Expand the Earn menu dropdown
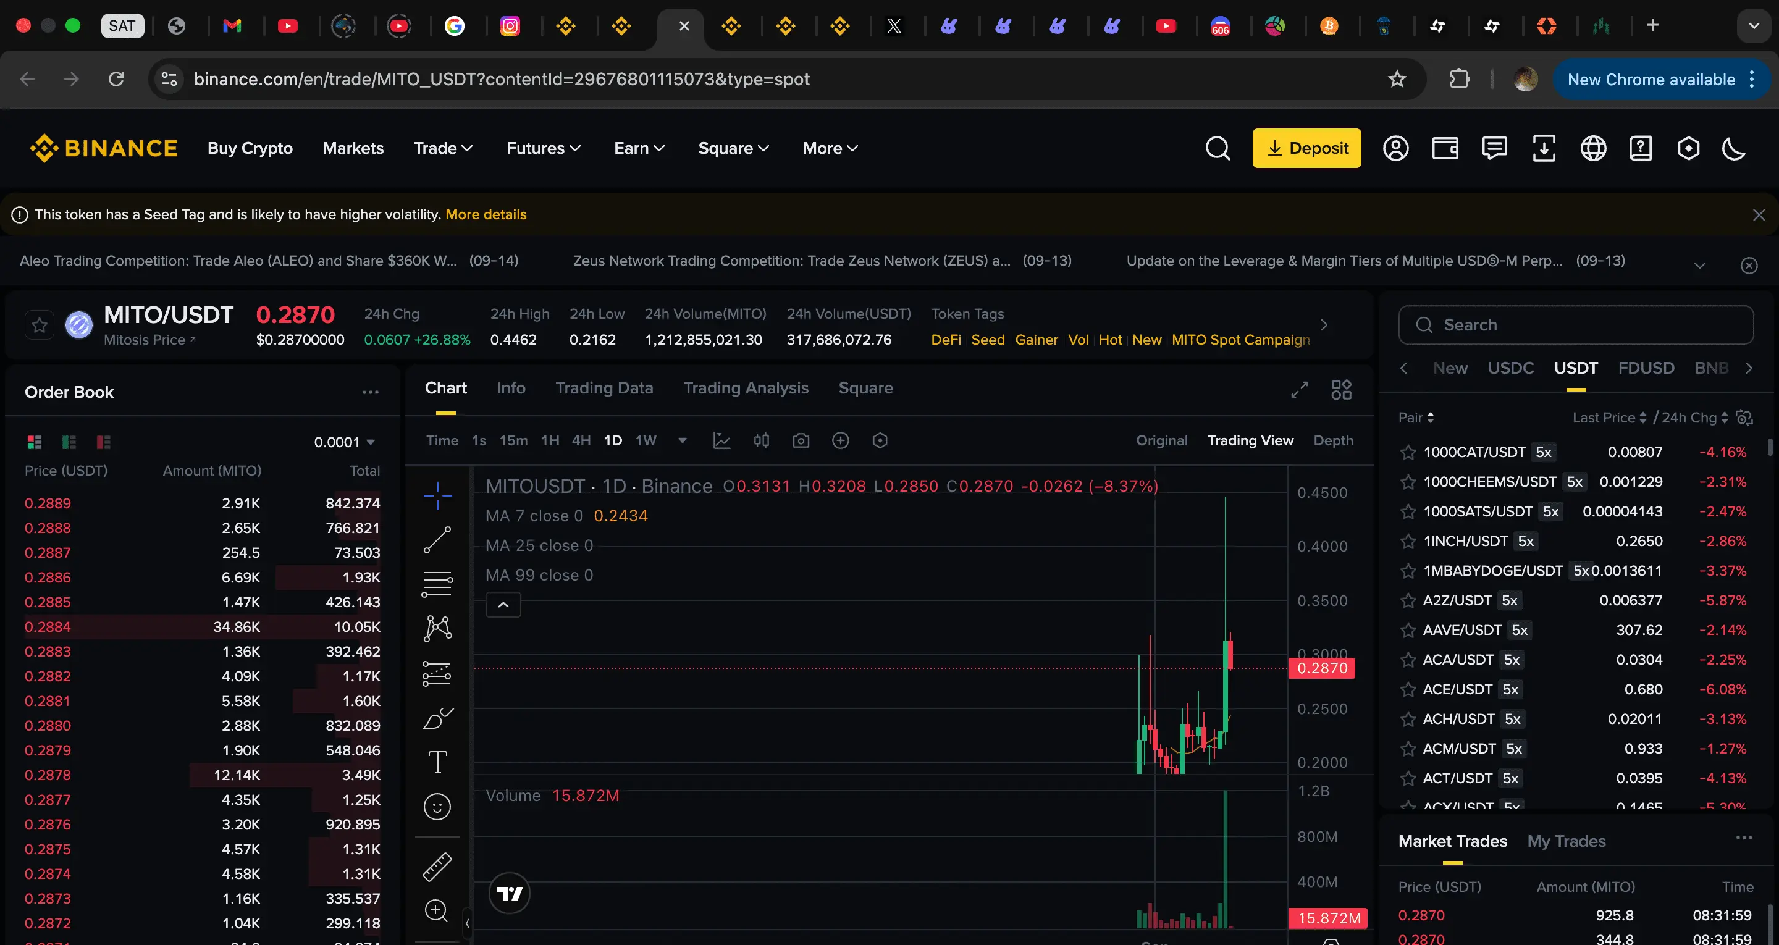Image resolution: width=1779 pixels, height=945 pixels. pos(639,148)
